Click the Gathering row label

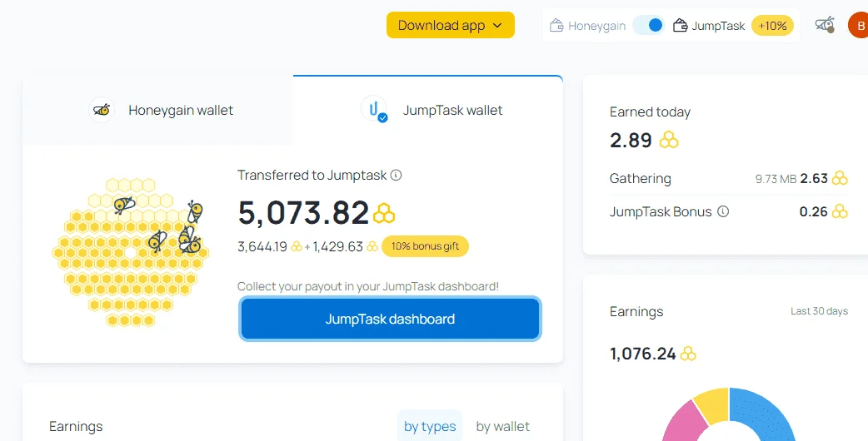click(640, 179)
